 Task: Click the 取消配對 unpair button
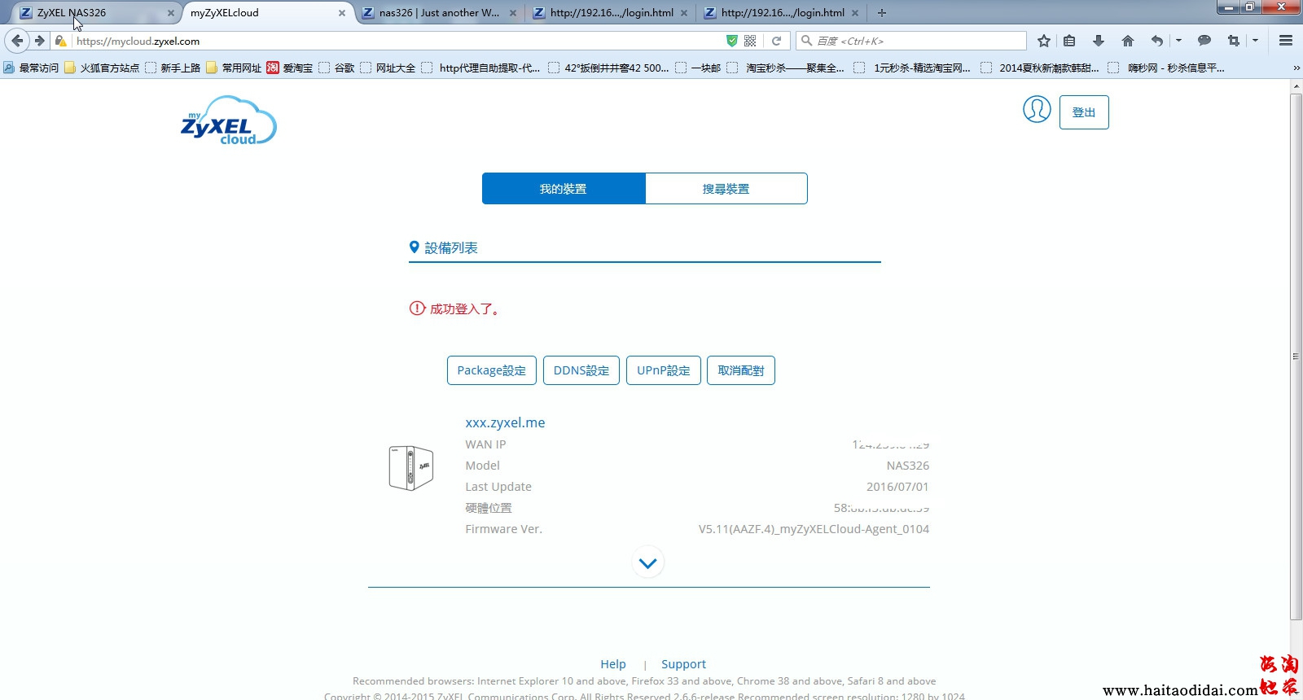click(741, 370)
